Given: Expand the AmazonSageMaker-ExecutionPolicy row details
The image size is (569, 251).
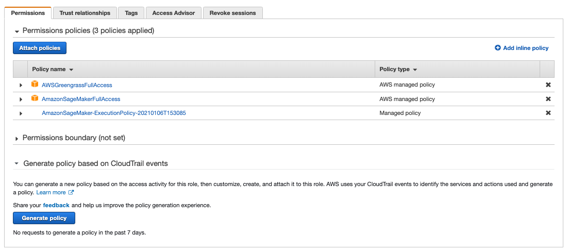Looking at the screenshot, I should pyautogui.click(x=21, y=113).
